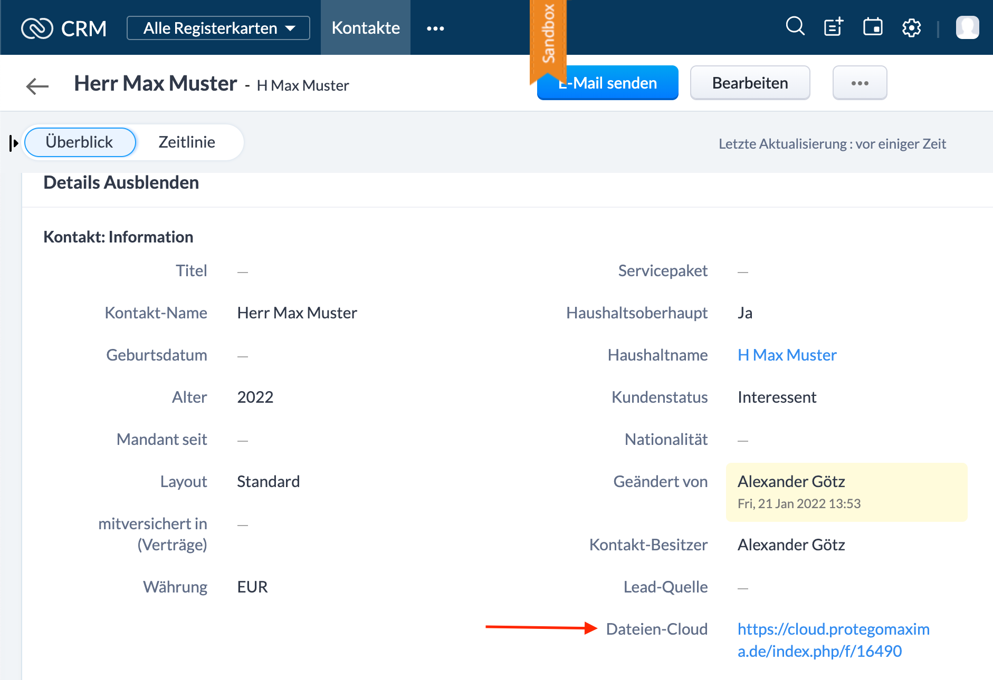Open the settings gear icon

911,27
